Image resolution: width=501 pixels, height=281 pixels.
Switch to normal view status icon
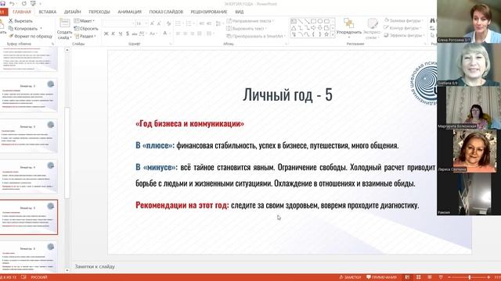(407, 277)
